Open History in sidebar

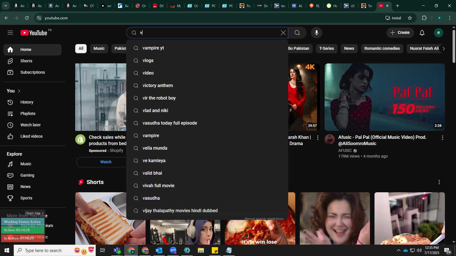[32, 102]
